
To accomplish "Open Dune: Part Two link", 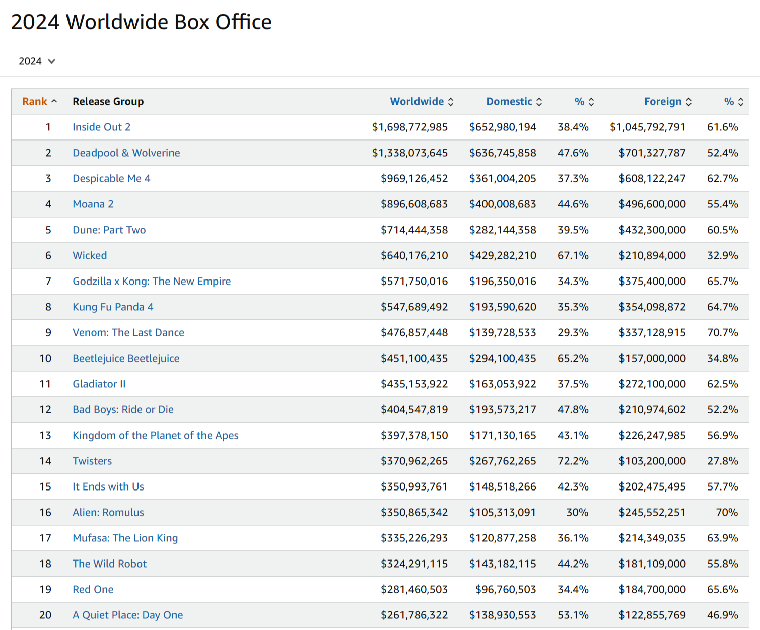I will click(x=109, y=230).
